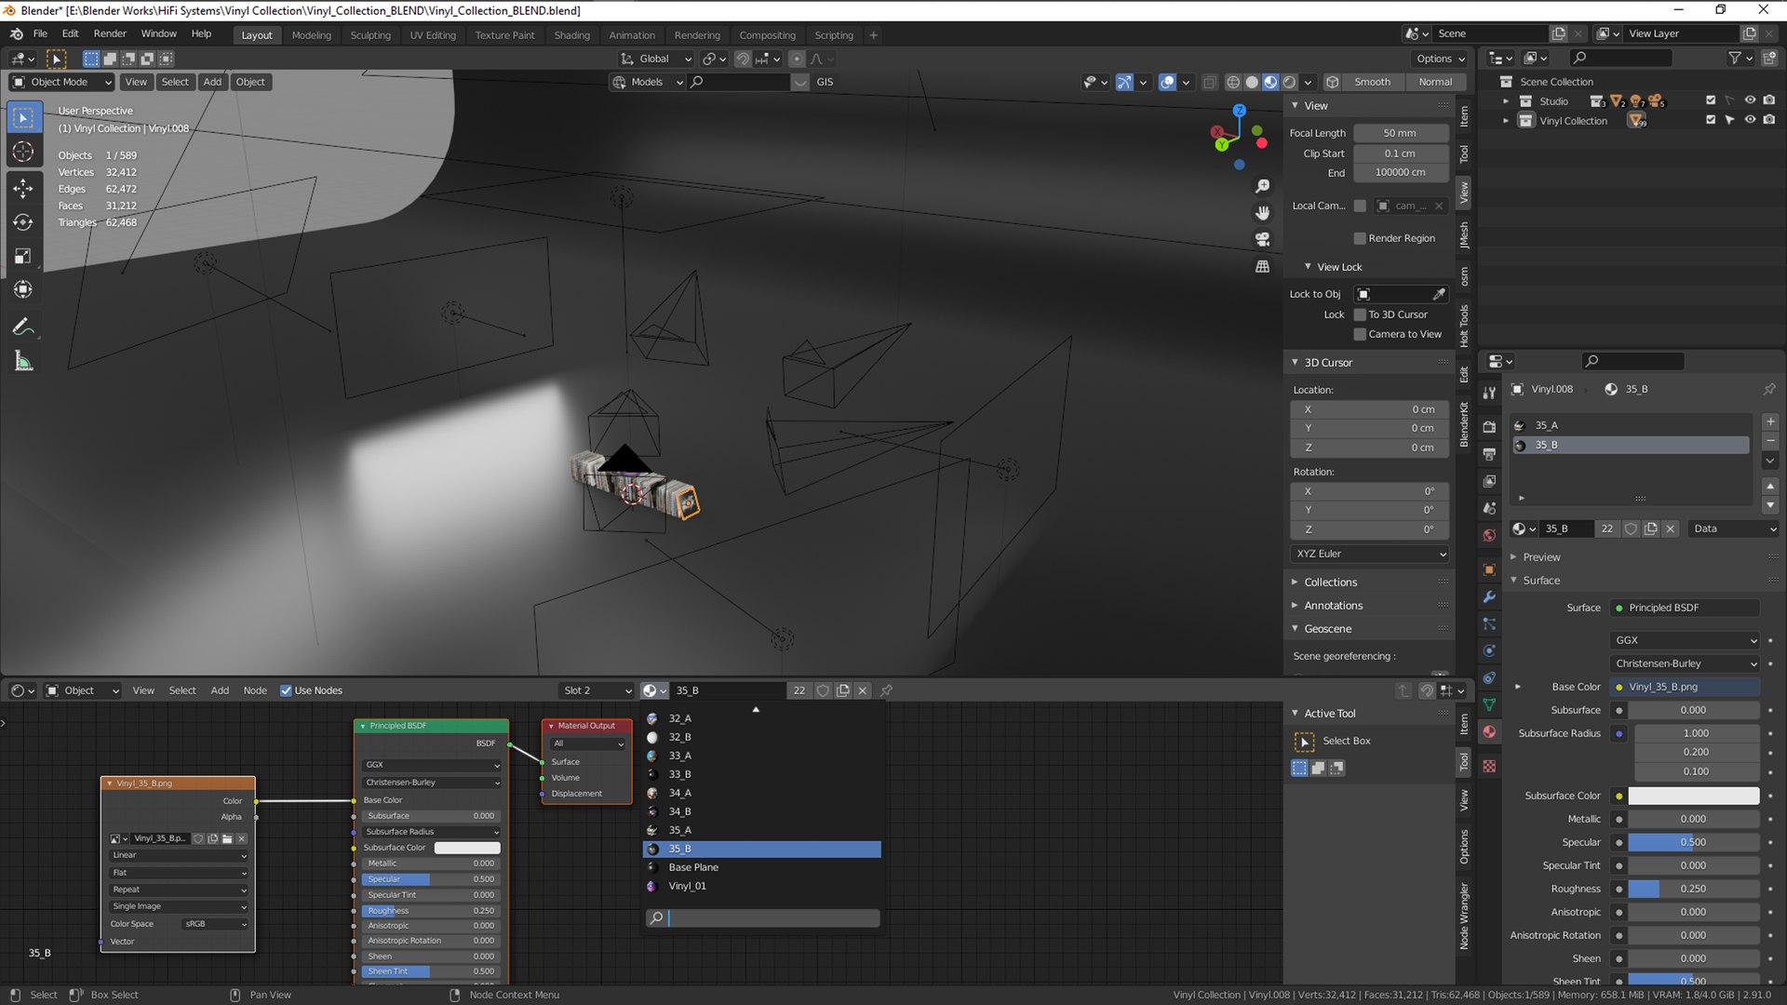This screenshot has height=1005, width=1787.
Task: Hide Studio collection with eye icon
Action: click(1750, 100)
